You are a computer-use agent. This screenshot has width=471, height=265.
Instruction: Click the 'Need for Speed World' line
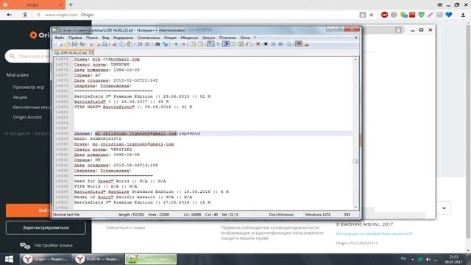point(120,181)
